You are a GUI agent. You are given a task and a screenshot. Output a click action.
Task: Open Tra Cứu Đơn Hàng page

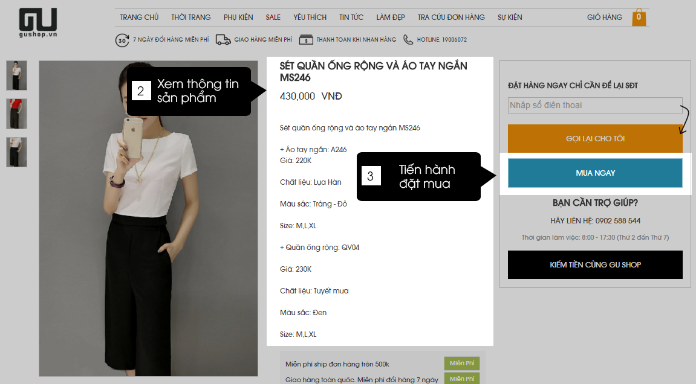point(451,18)
